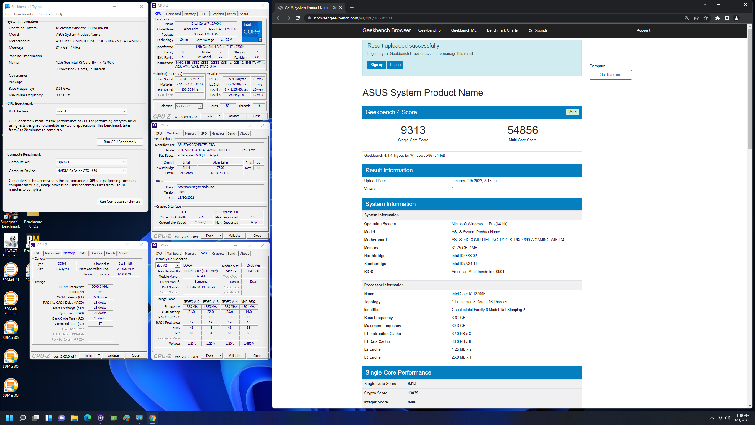Screen dimensions: 755x425
Task: Click the Geekbench Browser home link
Action: [387, 30]
